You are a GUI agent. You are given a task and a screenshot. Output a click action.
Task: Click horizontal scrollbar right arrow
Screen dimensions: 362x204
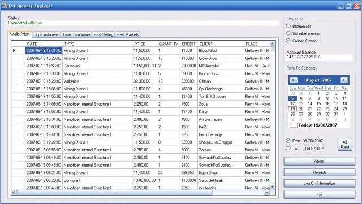click(x=266, y=192)
